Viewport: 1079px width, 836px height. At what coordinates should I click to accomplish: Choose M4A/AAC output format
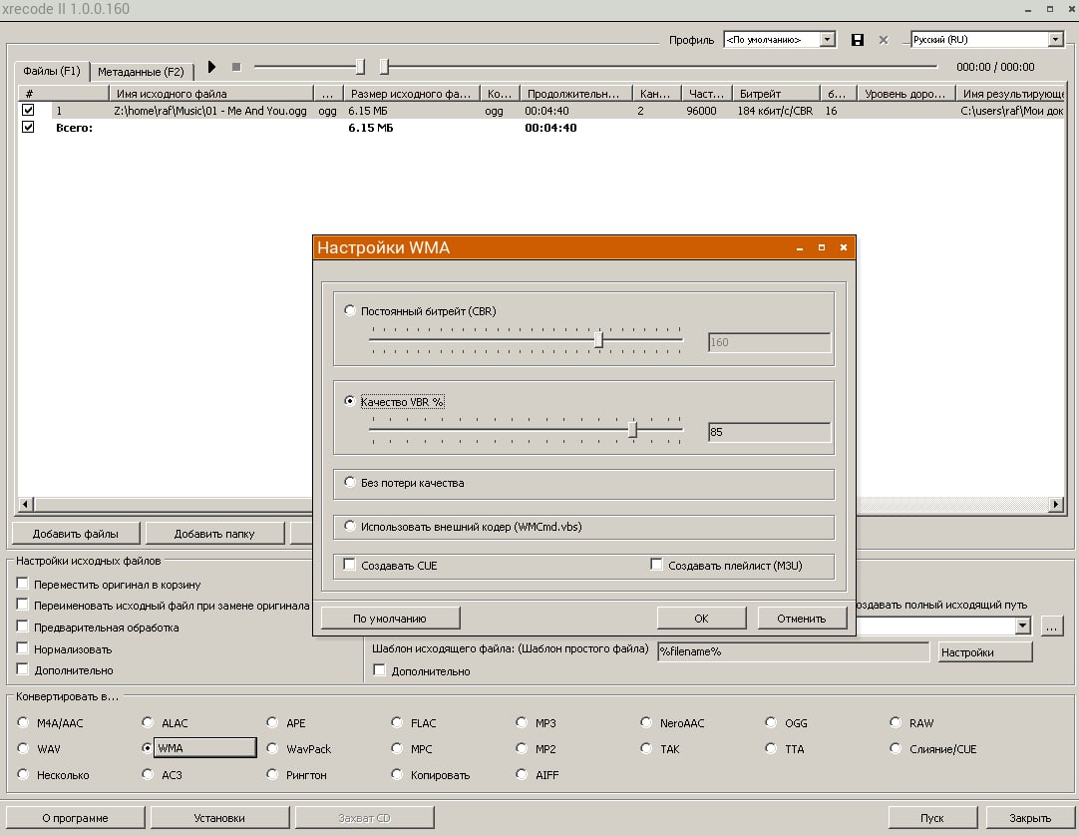(23, 722)
